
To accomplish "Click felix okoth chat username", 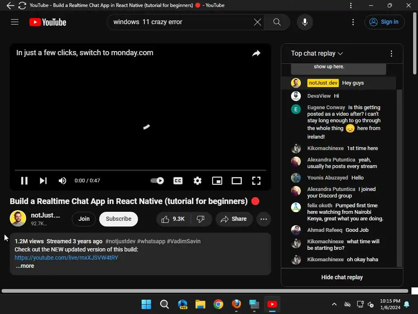I will pos(320,206).
